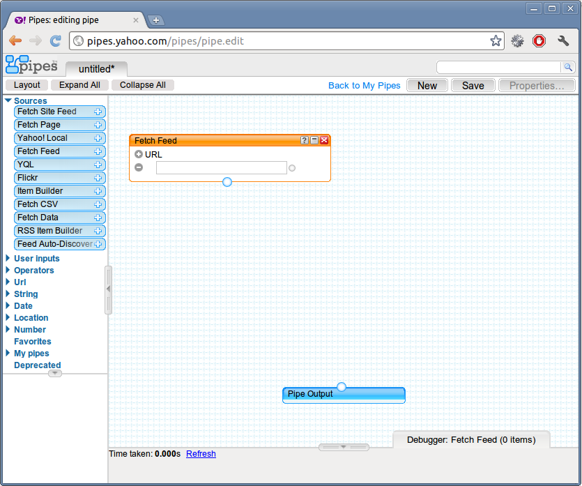Select the Pipes: editing pipe browser tab

[75, 20]
